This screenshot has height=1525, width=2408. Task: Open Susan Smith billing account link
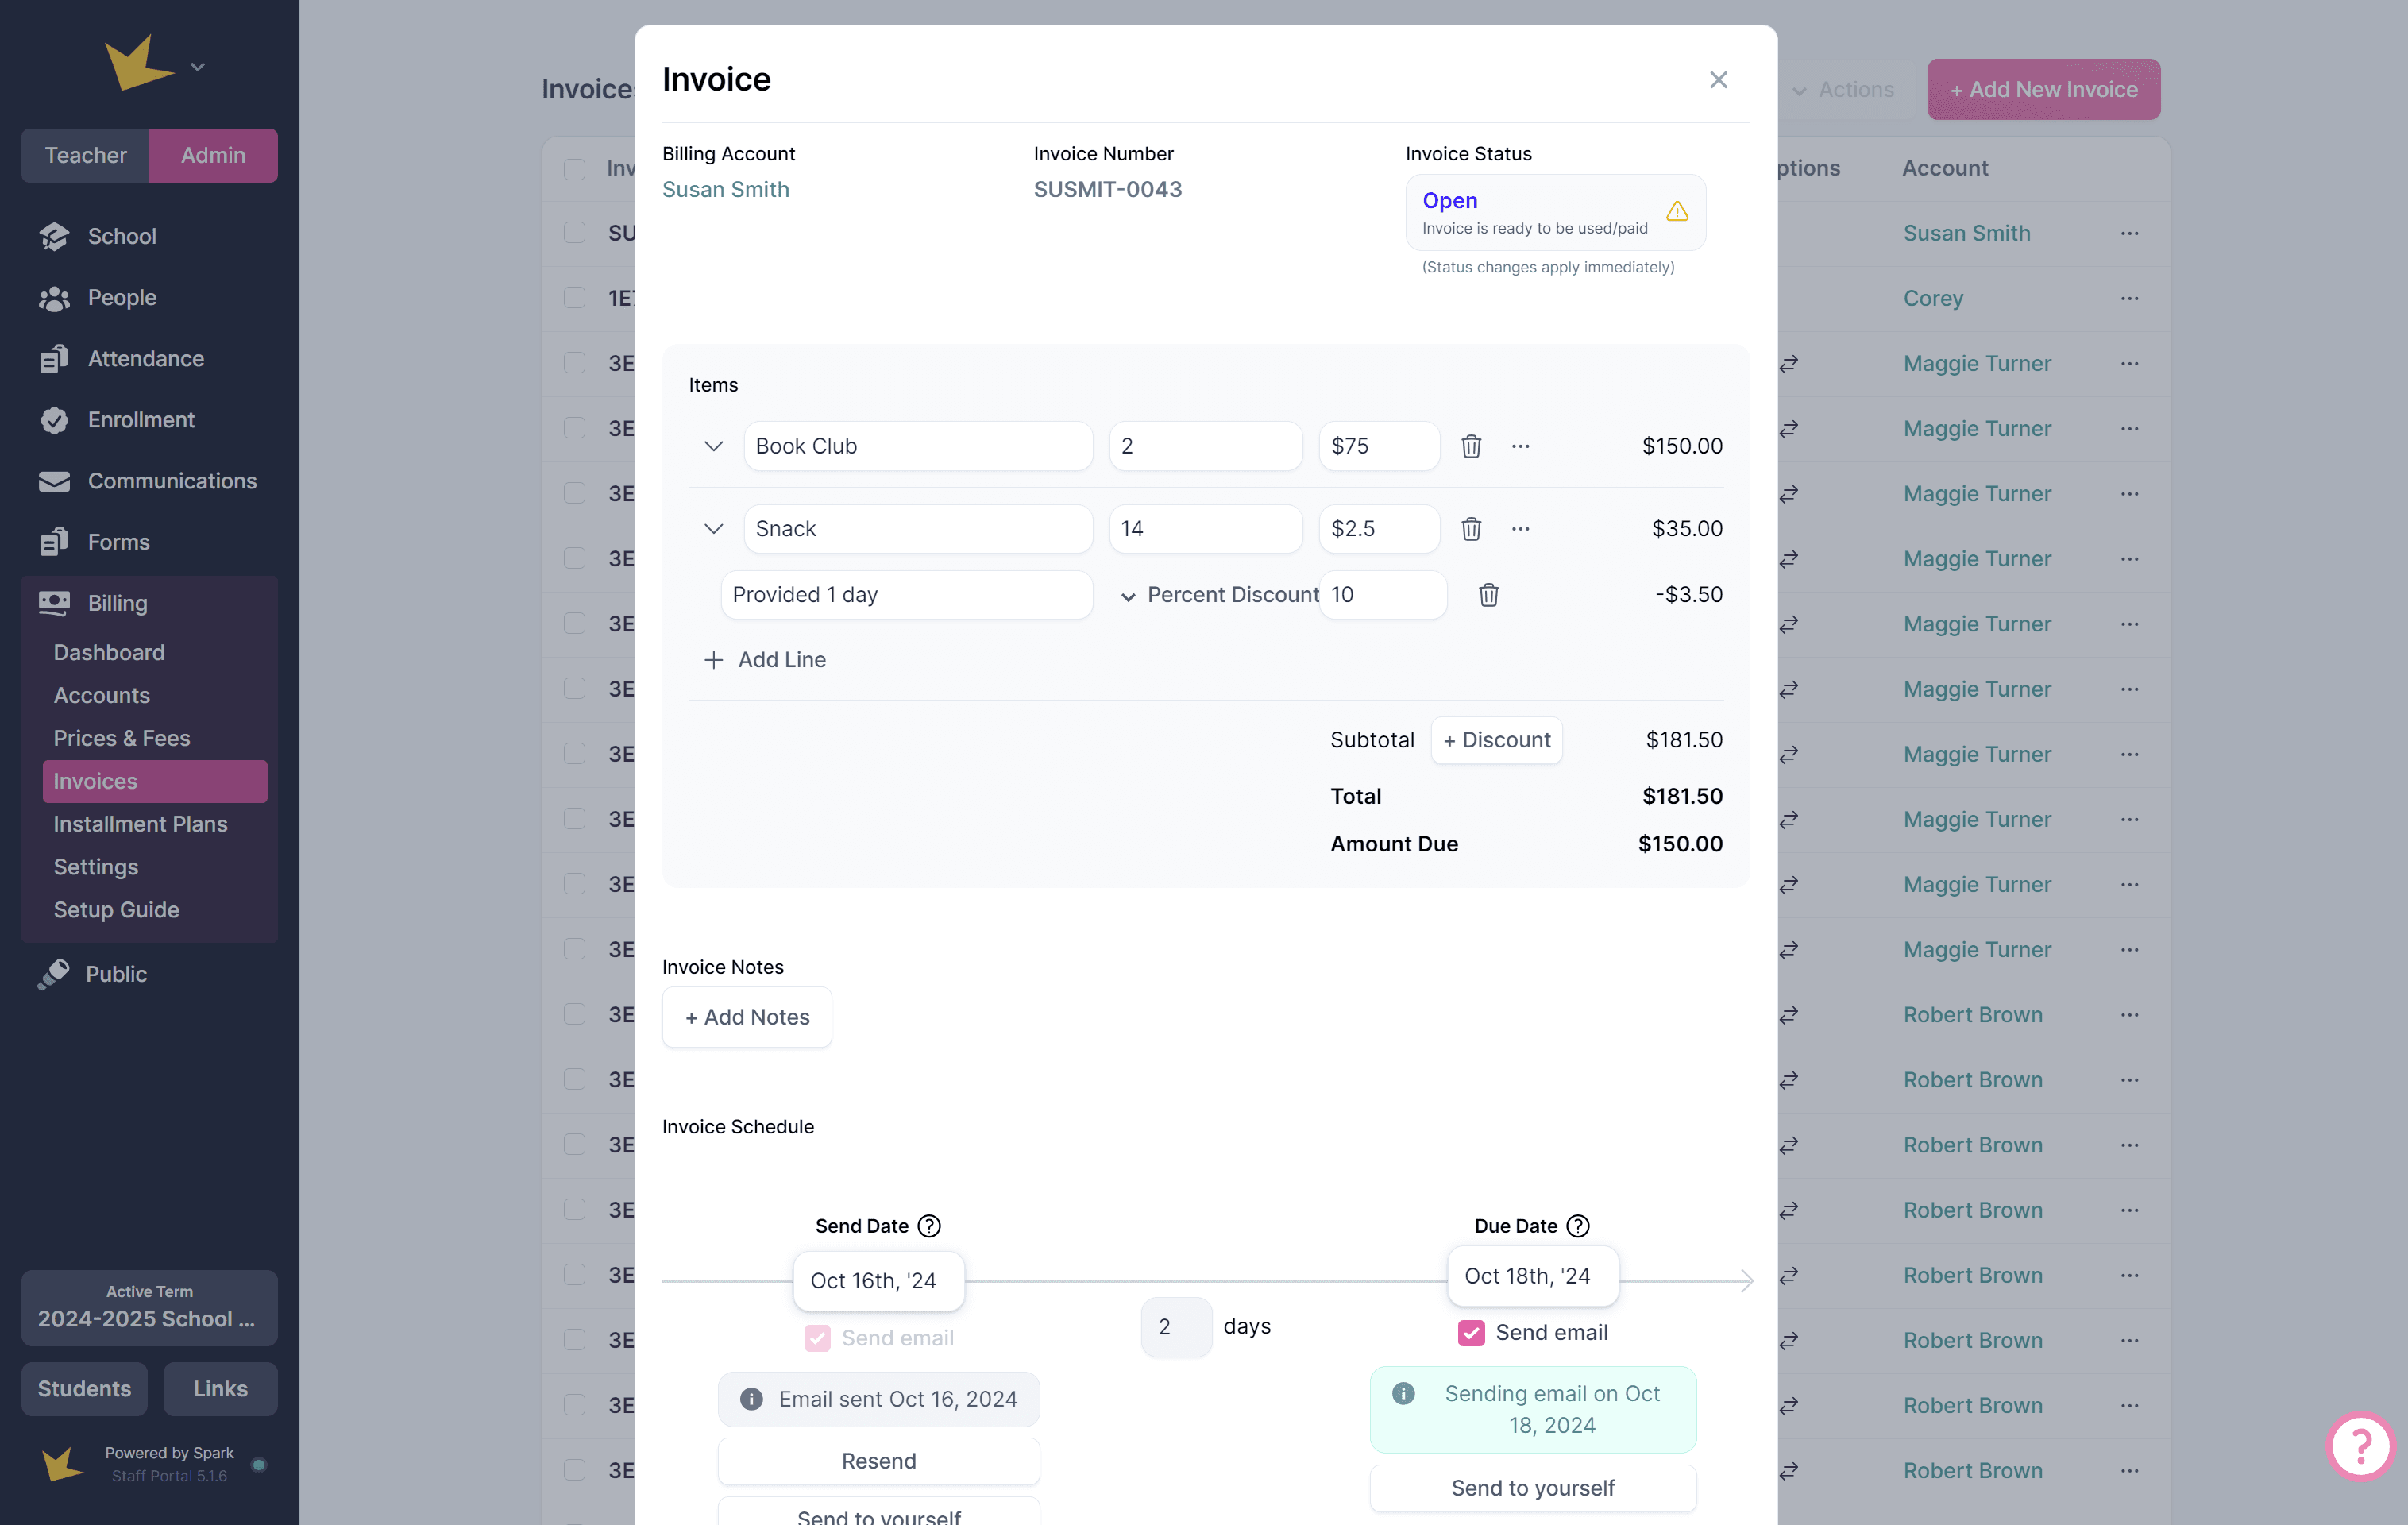[x=725, y=189]
